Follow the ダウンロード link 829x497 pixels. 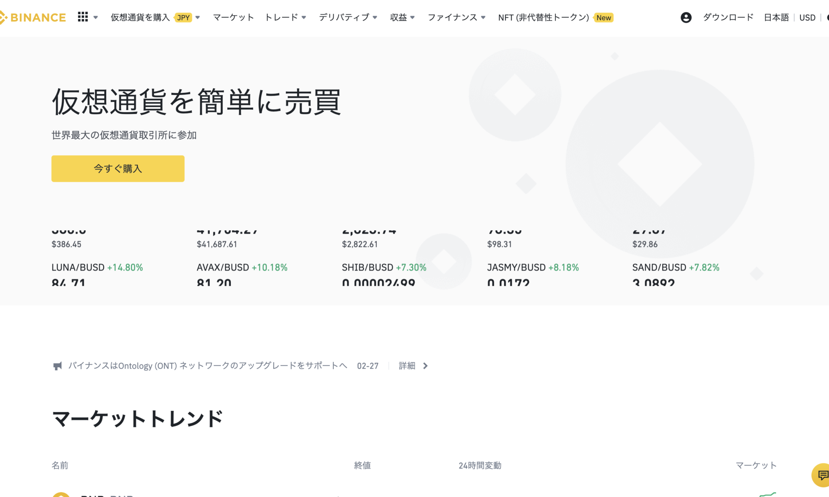pyautogui.click(x=728, y=17)
